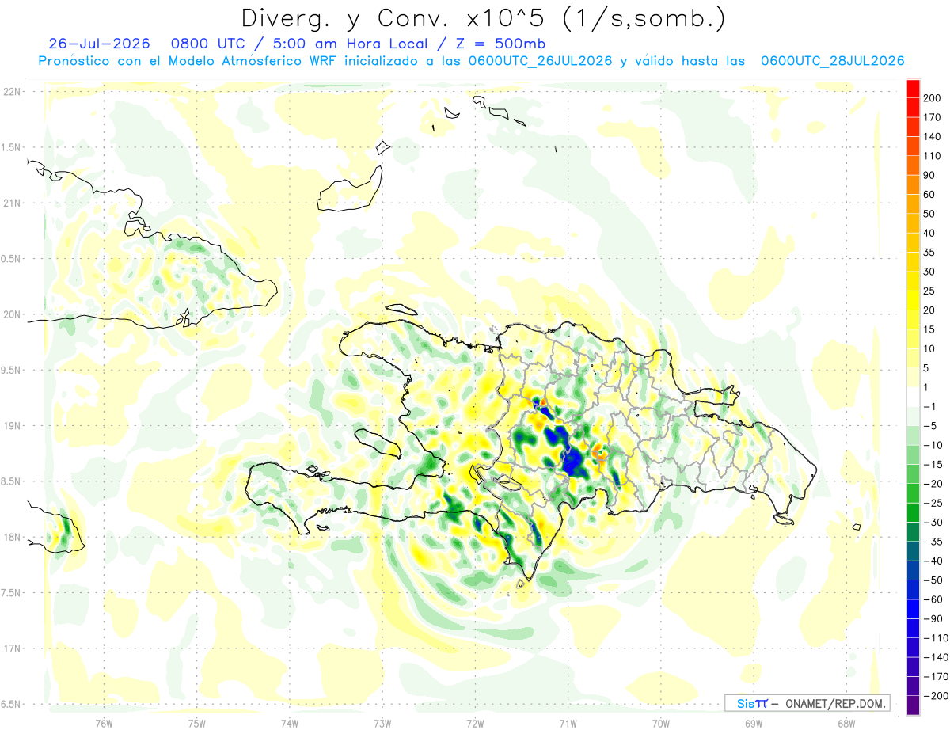Click the '22N' latitude label
Viewport: 950px width, 734px height.
[11, 92]
